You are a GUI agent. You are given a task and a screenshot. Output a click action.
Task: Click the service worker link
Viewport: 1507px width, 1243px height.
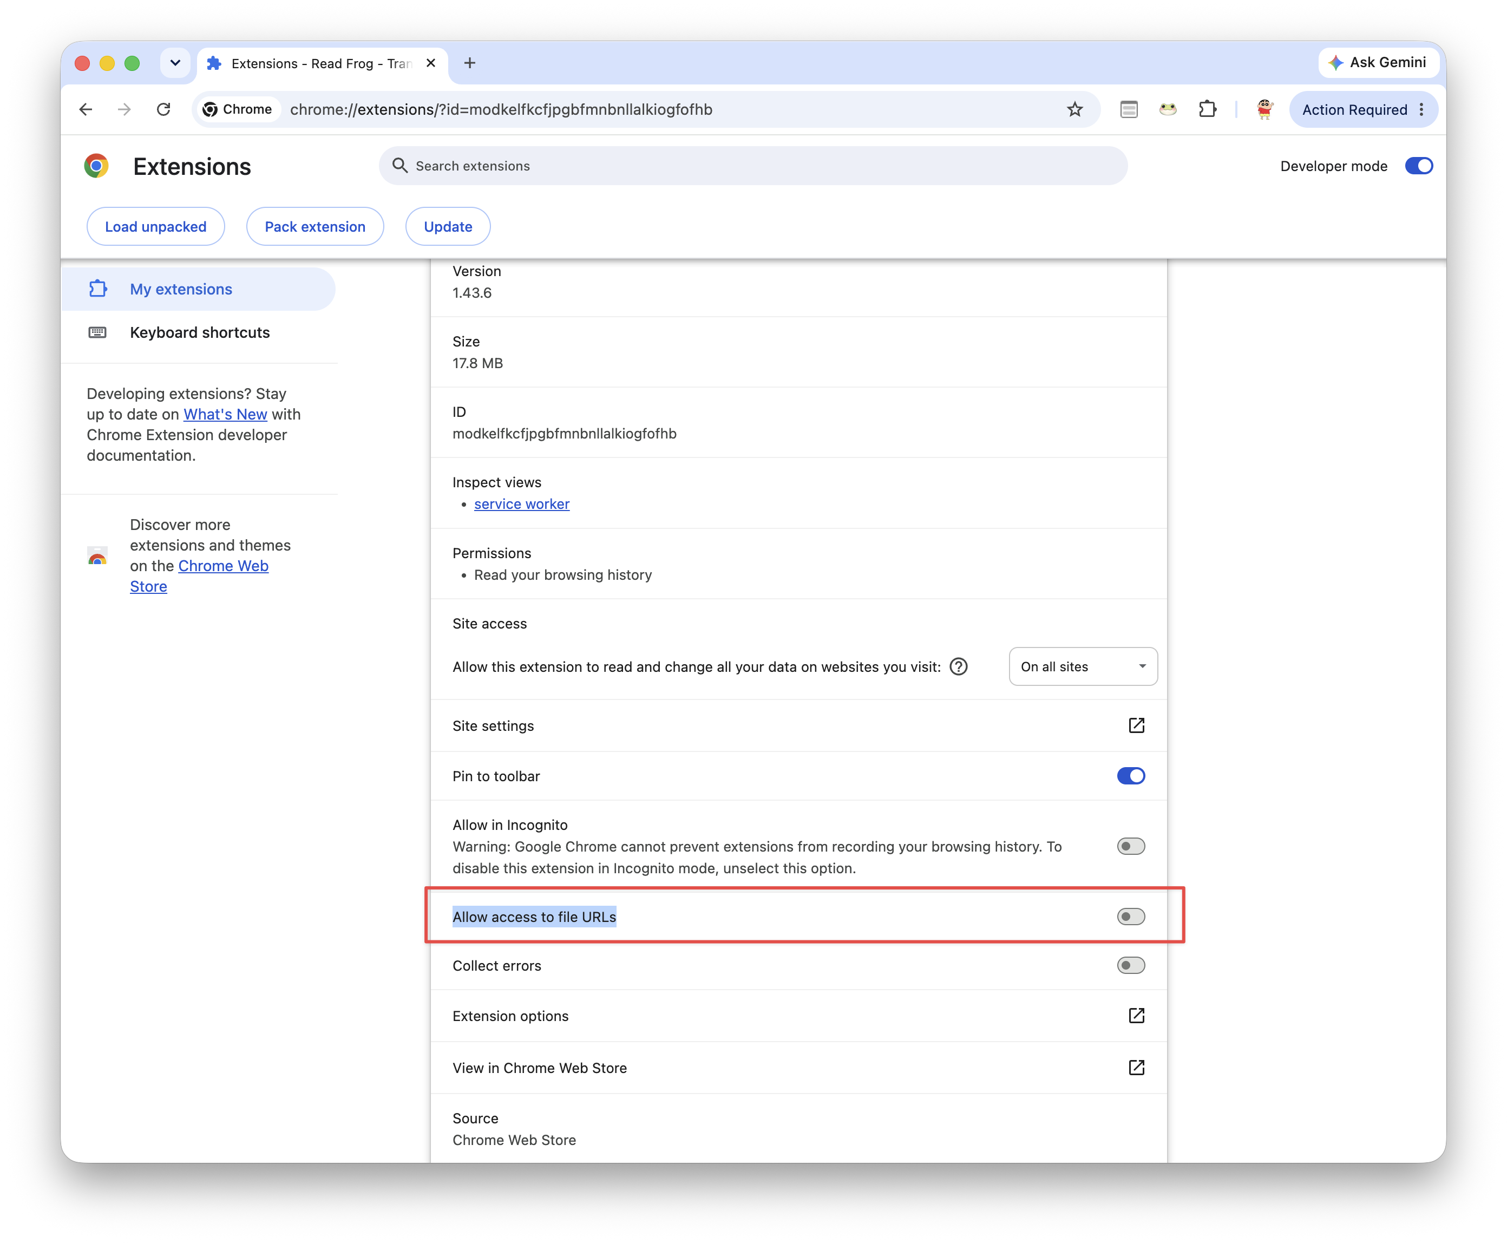click(x=521, y=503)
